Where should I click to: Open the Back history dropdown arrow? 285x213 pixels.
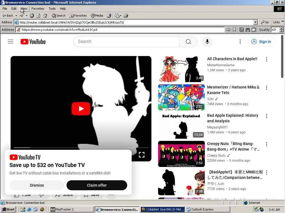(16, 16)
